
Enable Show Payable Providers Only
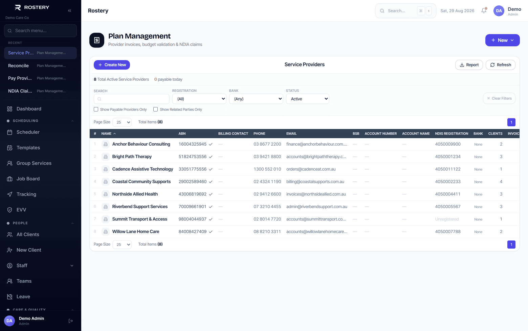[x=96, y=109]
